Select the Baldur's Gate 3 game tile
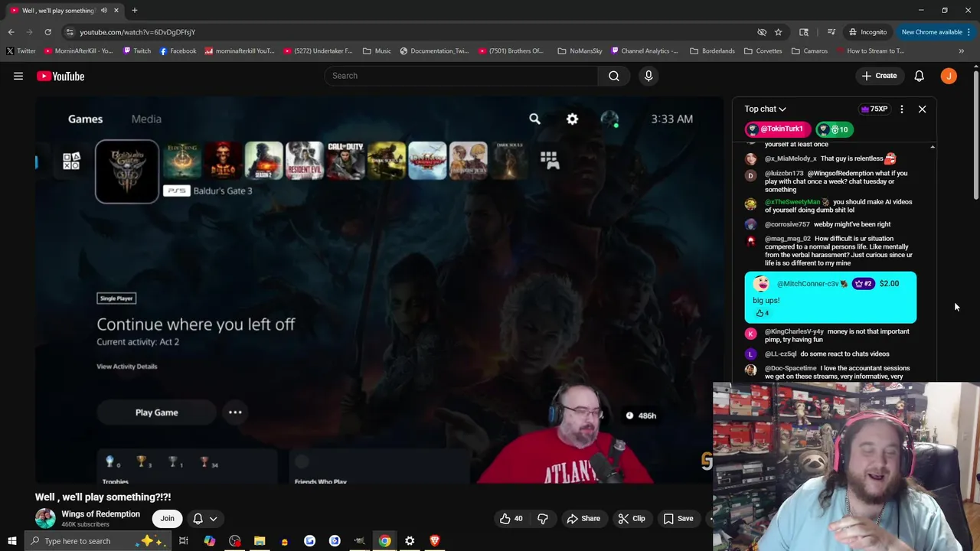The image size is (980, 551). click(127, 171)
